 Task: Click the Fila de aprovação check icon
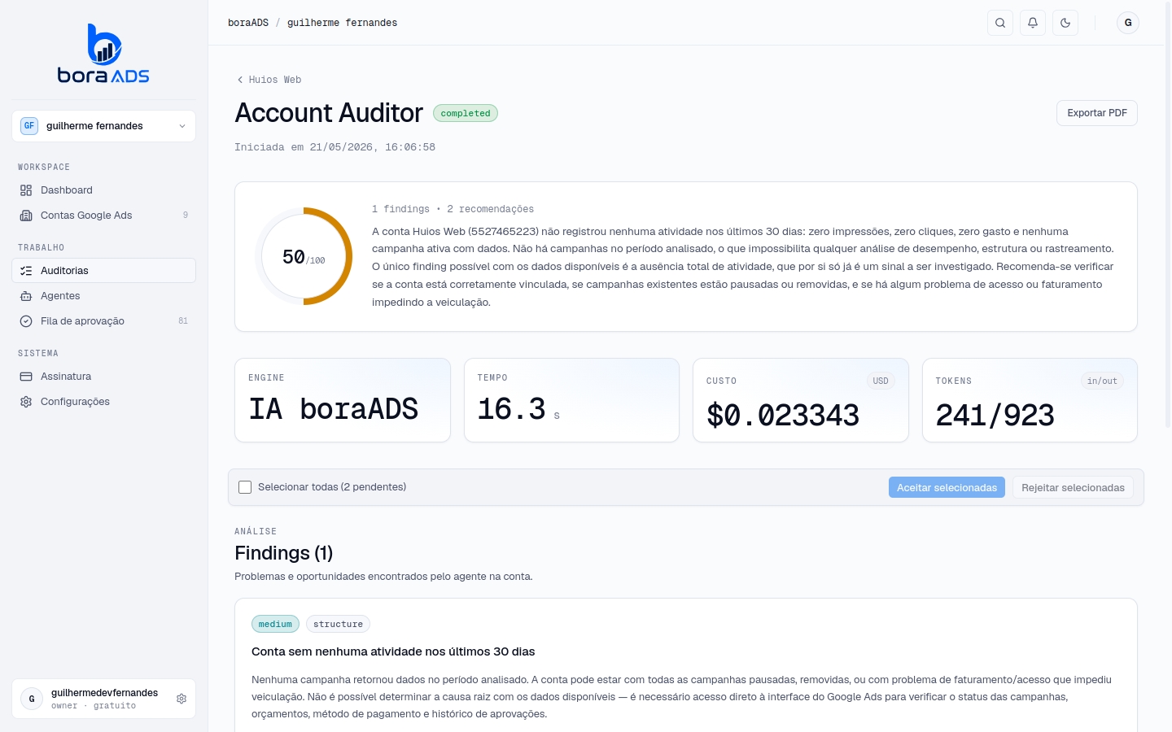[26, 321]
